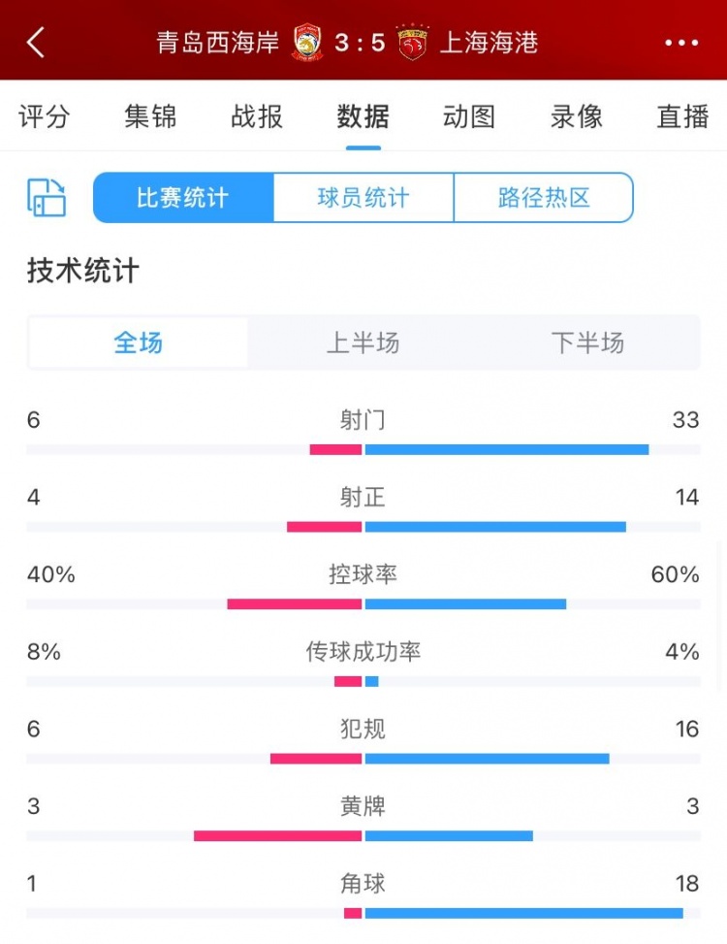Select the 动图 tab

click(469, 116)
